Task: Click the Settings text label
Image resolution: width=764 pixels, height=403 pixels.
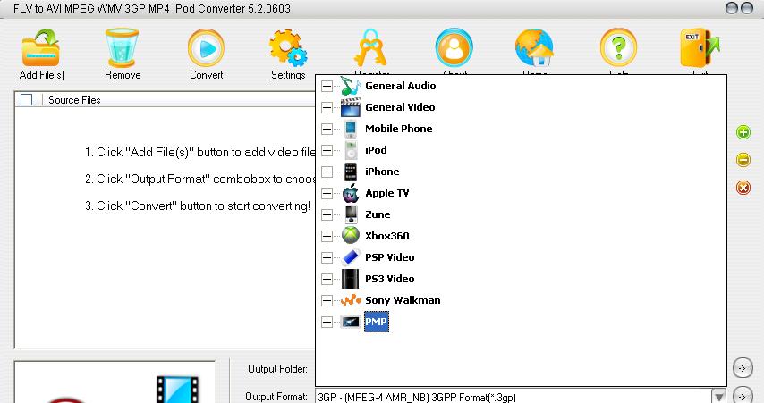Action: click(x=288, y=75)
